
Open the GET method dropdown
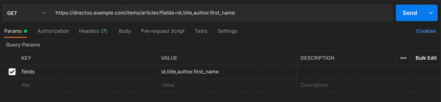pyautogui.click(x=27, y=13)
